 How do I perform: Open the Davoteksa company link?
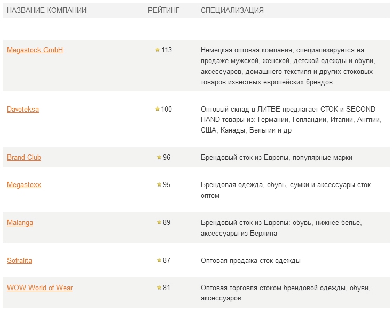coord(23,110)
